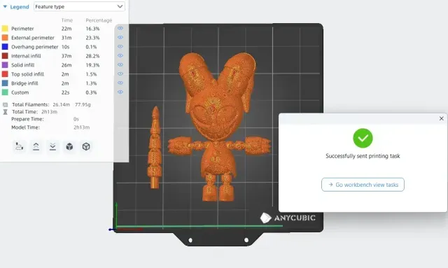Click the 77.95g filament weight value

[83, 104]
